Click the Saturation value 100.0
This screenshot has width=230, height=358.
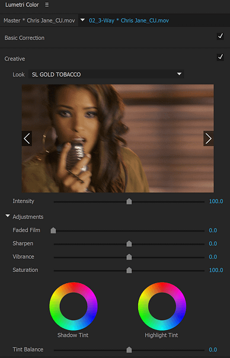point(216,270)
